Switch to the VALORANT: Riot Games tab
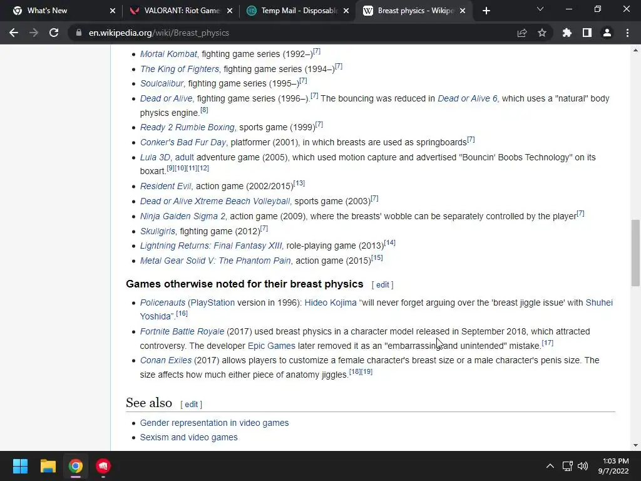641x481 pixels. click(180, 11)
